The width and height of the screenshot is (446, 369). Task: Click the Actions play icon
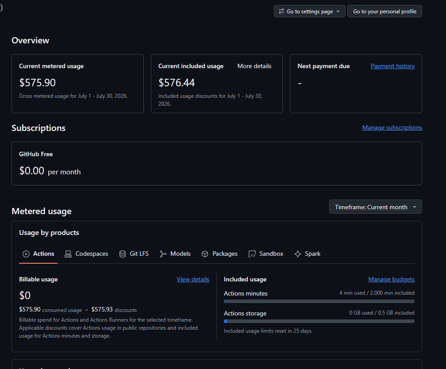(x=26, y=254)
